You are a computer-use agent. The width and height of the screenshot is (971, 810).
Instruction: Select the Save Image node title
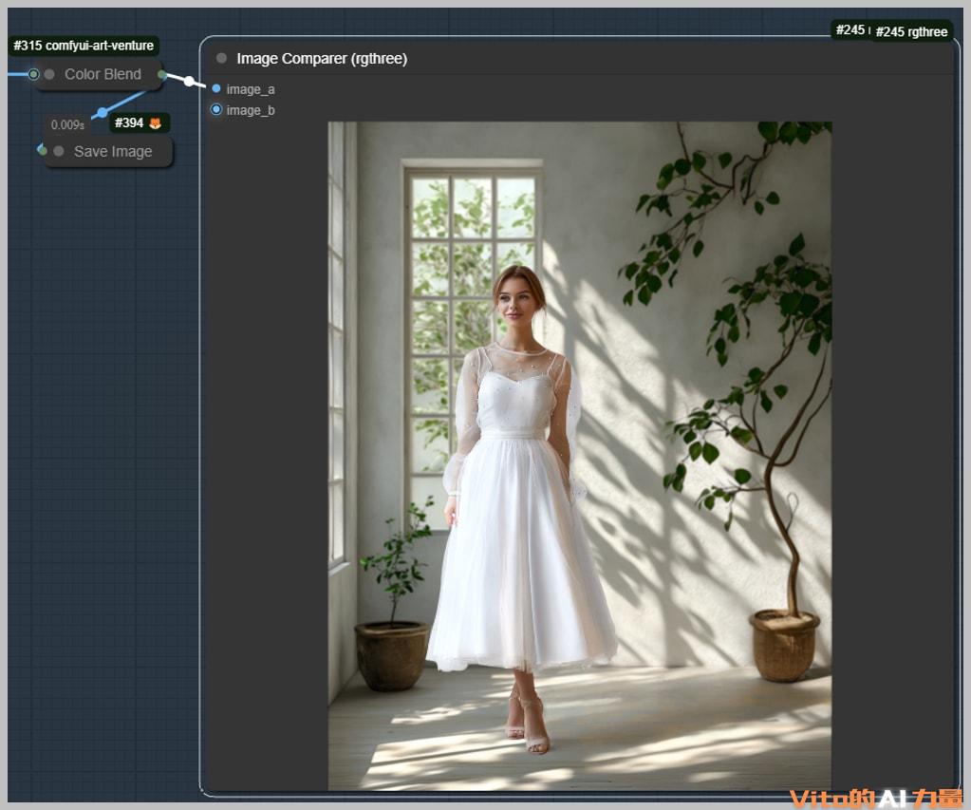click(x=113, y=151)
